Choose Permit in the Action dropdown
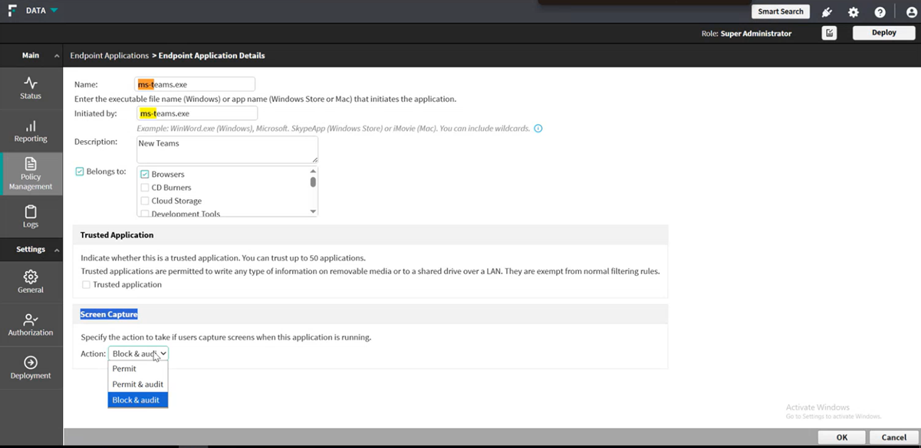Screen dimensions: 921x448 124,368
